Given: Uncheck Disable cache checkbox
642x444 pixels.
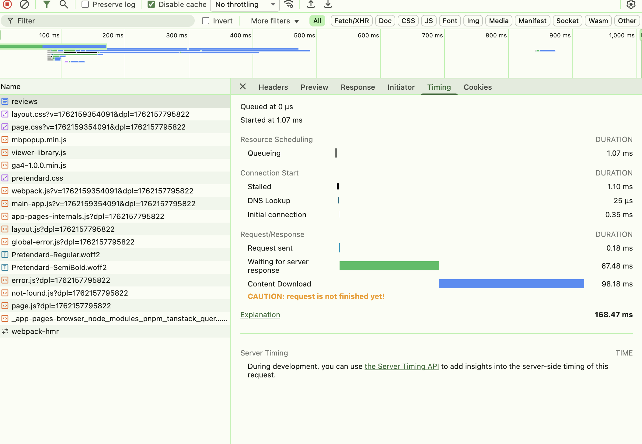Looking at the screenshot, I should point(151,4).
